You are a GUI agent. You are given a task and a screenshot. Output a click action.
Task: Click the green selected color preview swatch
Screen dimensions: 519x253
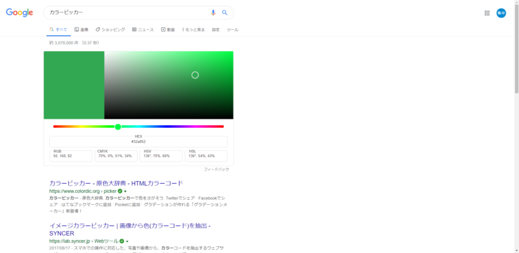point(74,85)
